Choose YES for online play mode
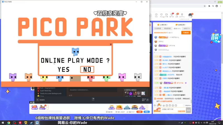Viewport: 223px width, 125px height. tap(64, 69)
